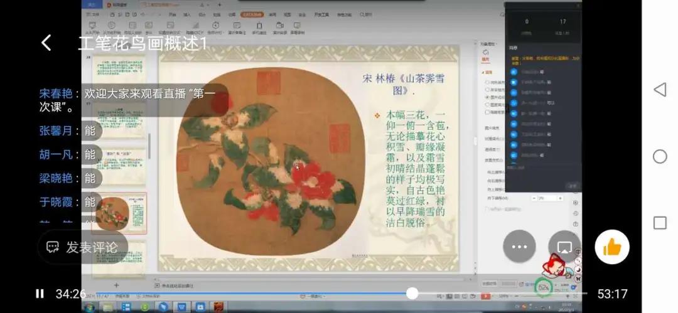The height and width of the screenshot is (313, 678).
Task: Click the 53:17 total duration label
Action: (x=612, y=294)
